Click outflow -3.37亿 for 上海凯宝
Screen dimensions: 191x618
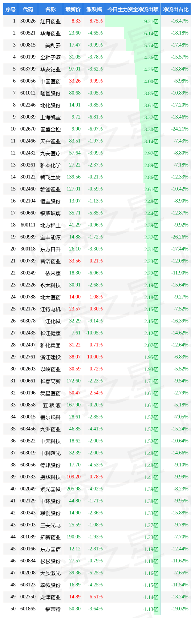(x=150, y=117)
